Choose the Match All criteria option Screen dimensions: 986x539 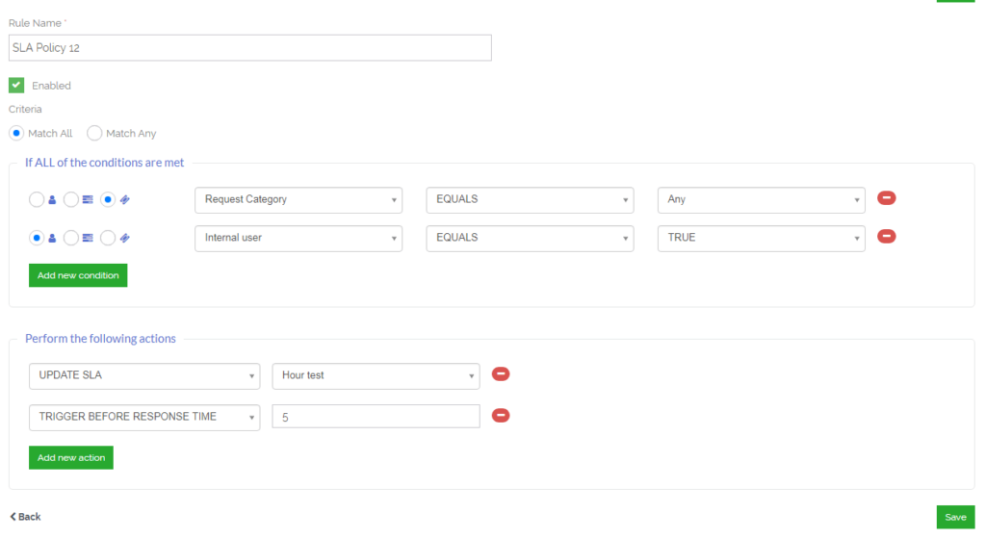coord(16,133)
